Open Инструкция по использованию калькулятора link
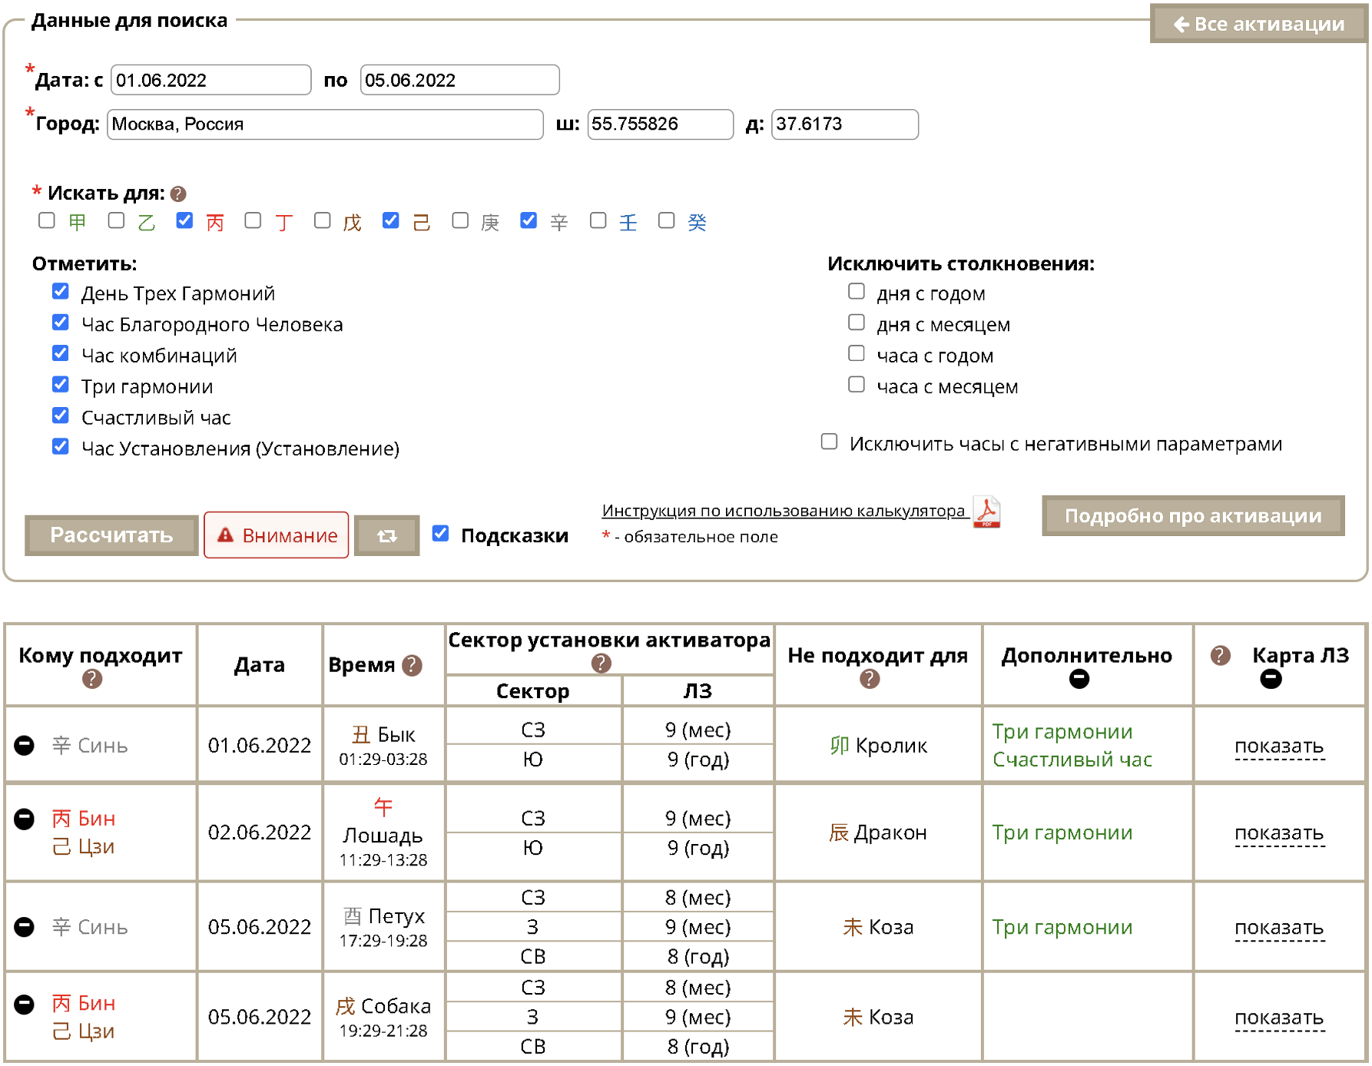This screenshot has width=1372, height=1066. pos(784,511)
